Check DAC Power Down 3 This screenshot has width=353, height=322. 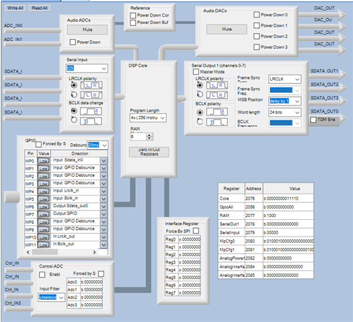point(256,47)
